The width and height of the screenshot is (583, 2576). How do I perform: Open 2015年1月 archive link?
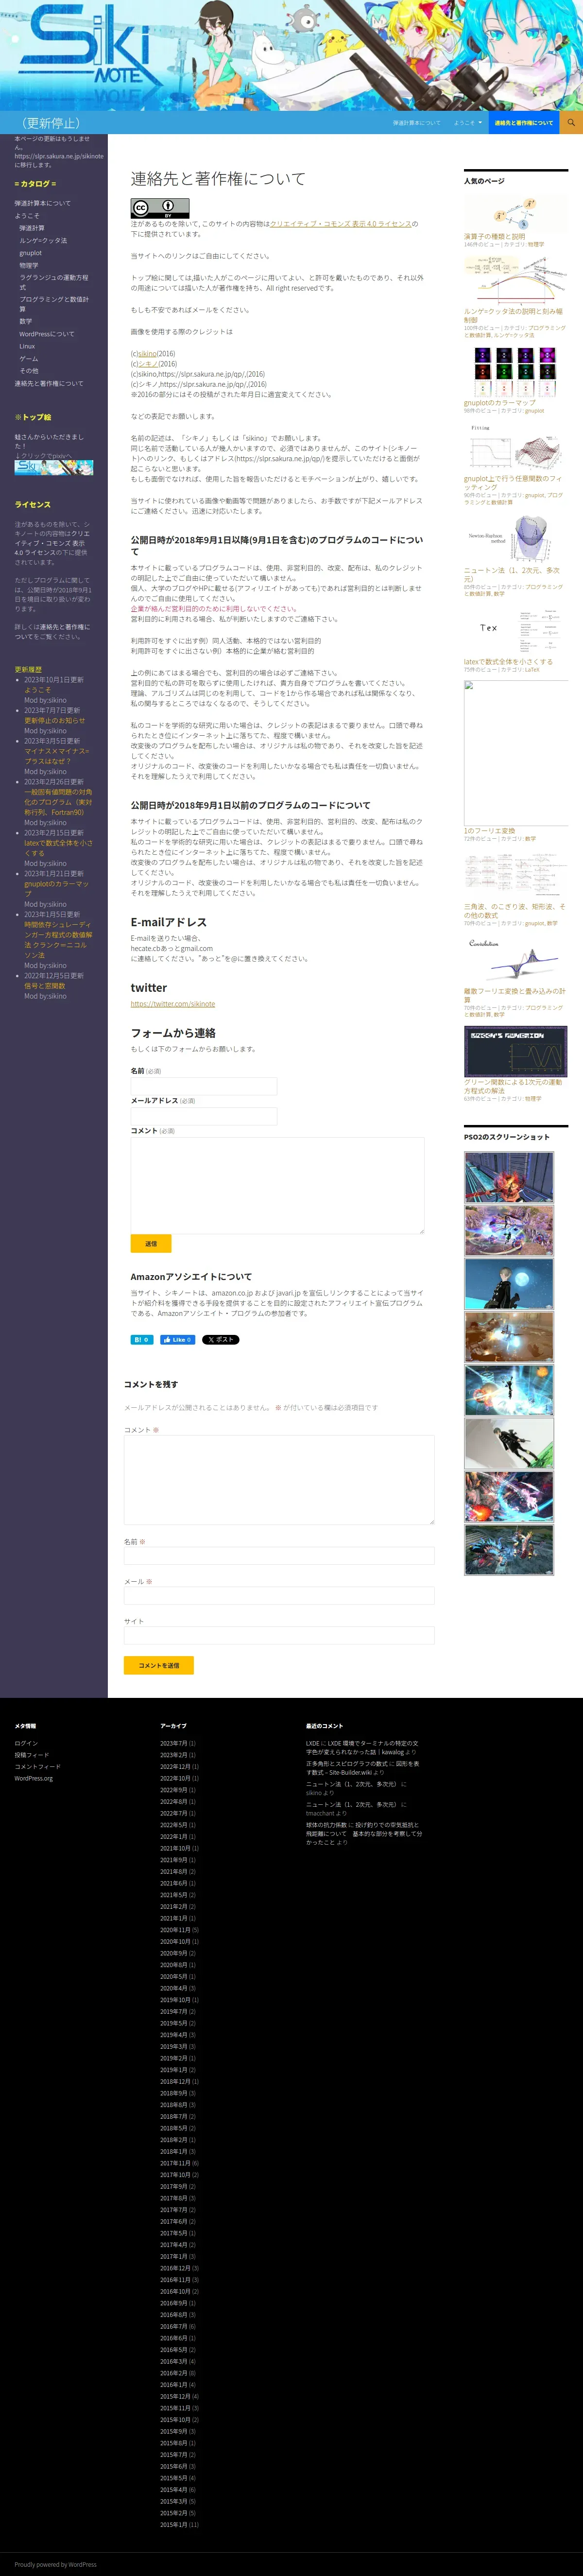coord(174,2525)
